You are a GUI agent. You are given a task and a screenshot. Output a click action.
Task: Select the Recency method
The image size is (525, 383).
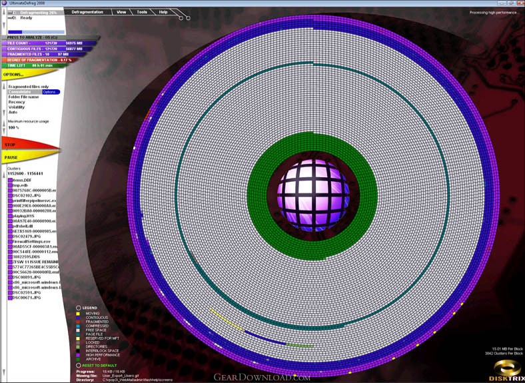17,102
